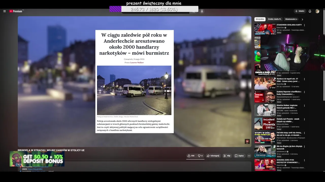The width and height of the screenshot is (325, 182).
Task: Create a clip with Klip button
Action: click(227, 156)
